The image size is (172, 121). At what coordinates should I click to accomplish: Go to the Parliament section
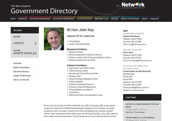[22, 19]
